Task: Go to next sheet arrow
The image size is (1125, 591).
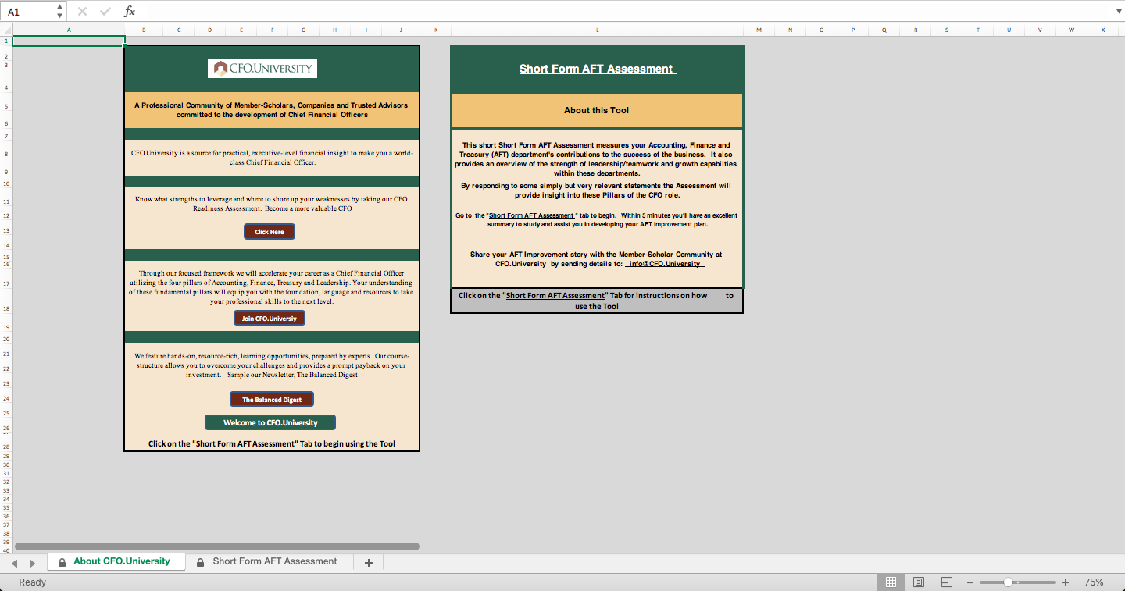Action: point(32,563)
